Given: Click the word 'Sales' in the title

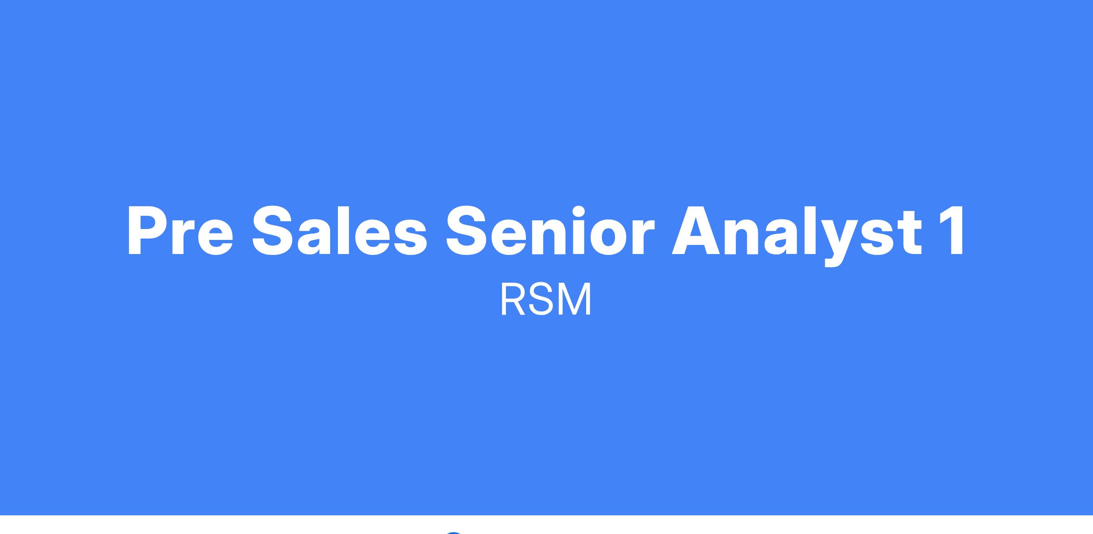Looking at the screenshot, I should (x=340, y=231).
